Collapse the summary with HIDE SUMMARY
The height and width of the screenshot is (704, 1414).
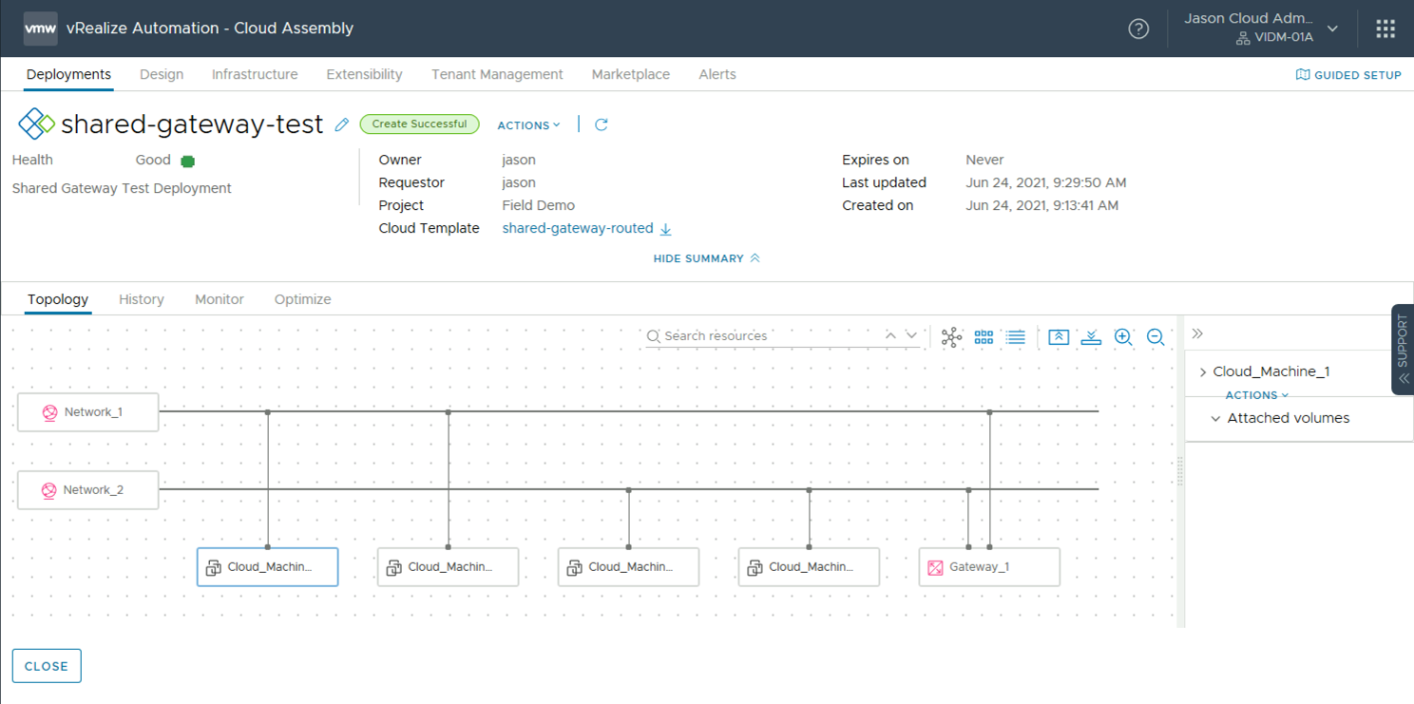(x=706, y=258)
